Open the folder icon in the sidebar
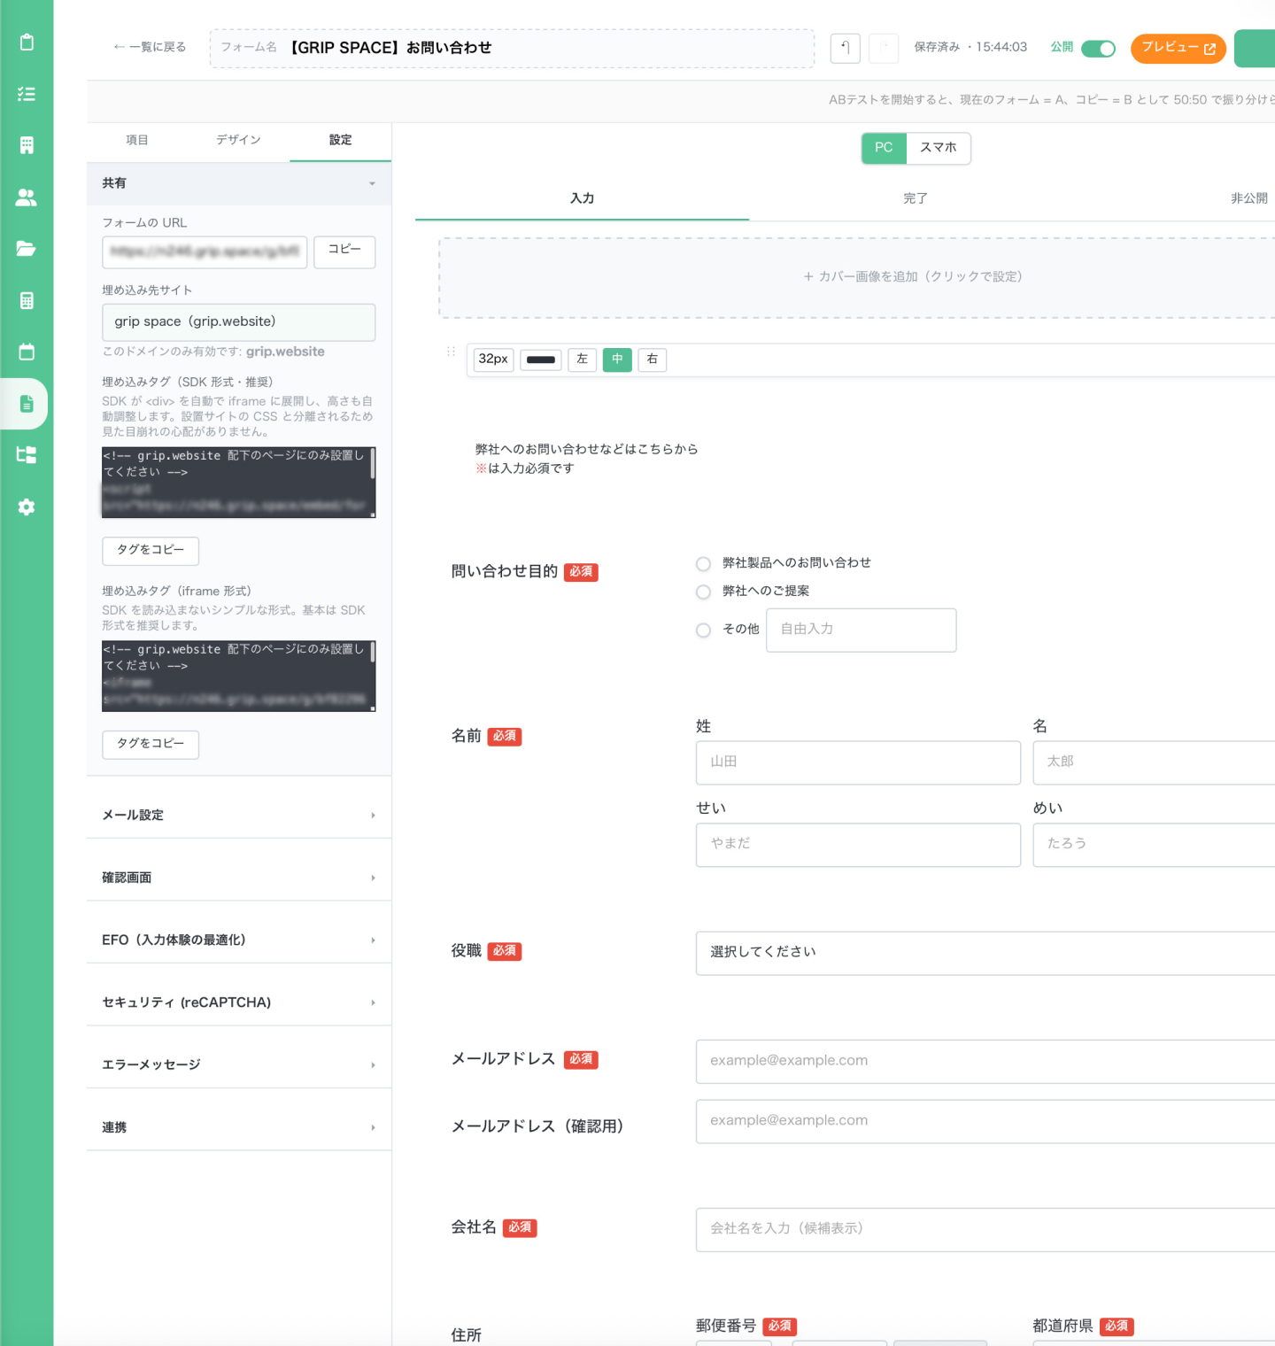The image size is (1275, 1346). point(27,248)
